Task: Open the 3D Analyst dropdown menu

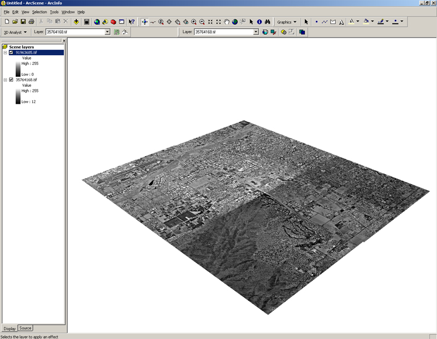Action: [15, 32]
